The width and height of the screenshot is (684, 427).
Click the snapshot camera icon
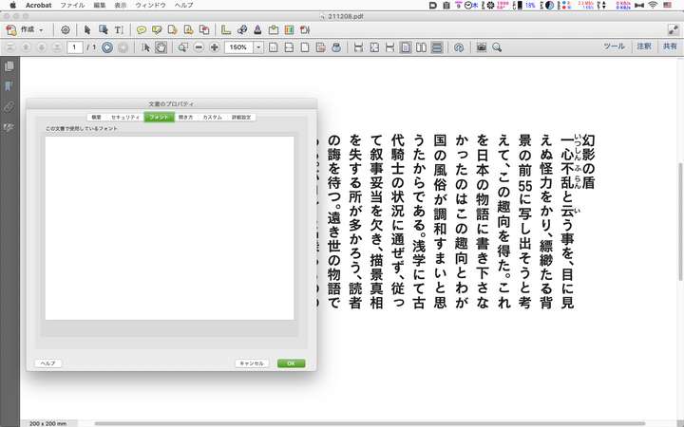[481, 47]
